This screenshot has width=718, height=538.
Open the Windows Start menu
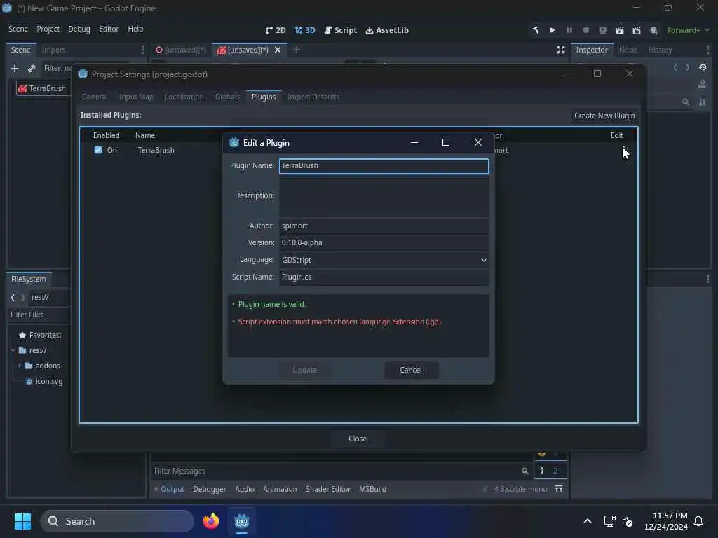(22, 521)
